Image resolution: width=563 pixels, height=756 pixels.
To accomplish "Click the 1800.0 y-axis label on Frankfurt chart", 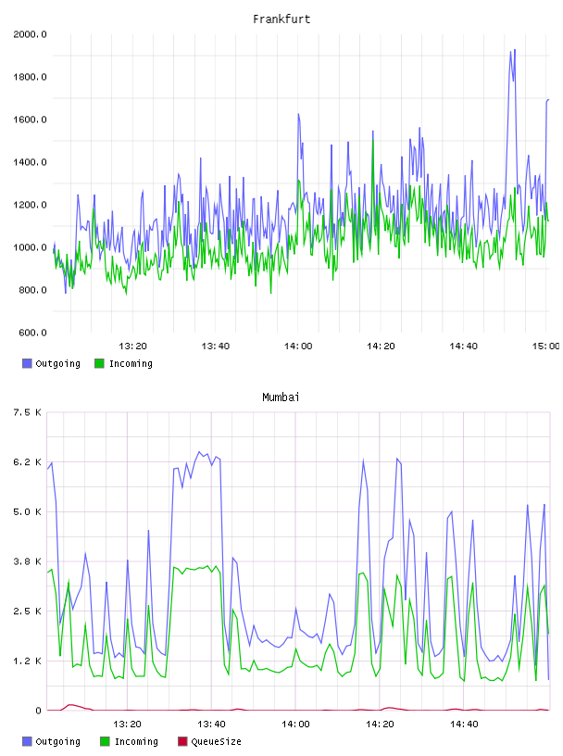I will pos(30,77).
